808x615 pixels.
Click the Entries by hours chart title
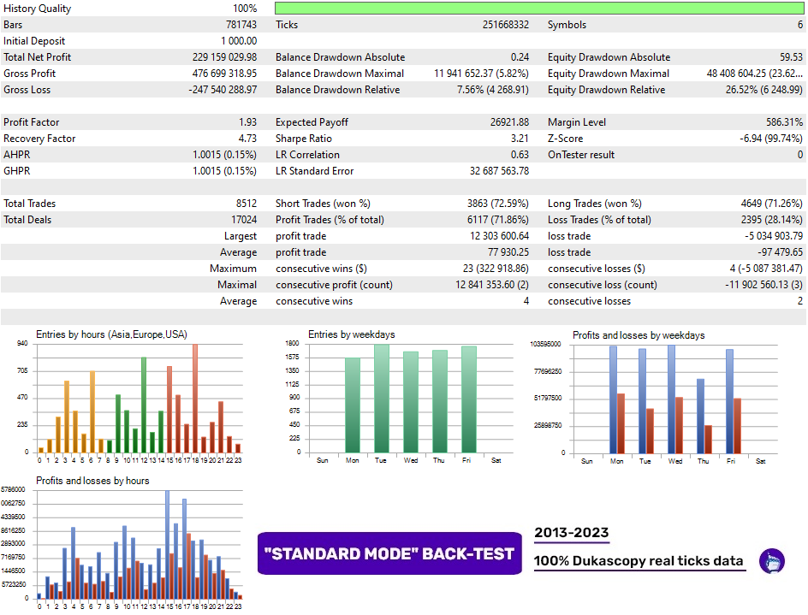112,334
